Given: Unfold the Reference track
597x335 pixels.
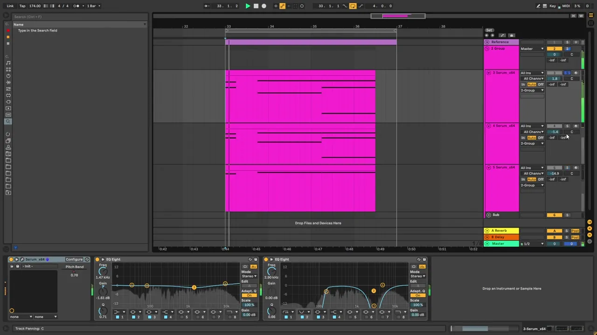Looking at the screenshot, I should click(487, 42).
